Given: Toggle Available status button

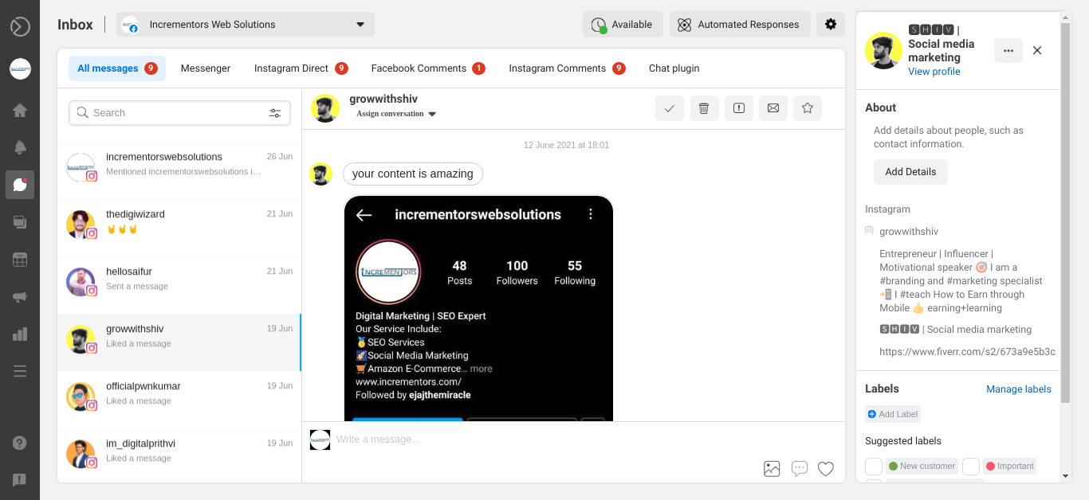Looking at the screenshot, I should (x=623, y=24).
